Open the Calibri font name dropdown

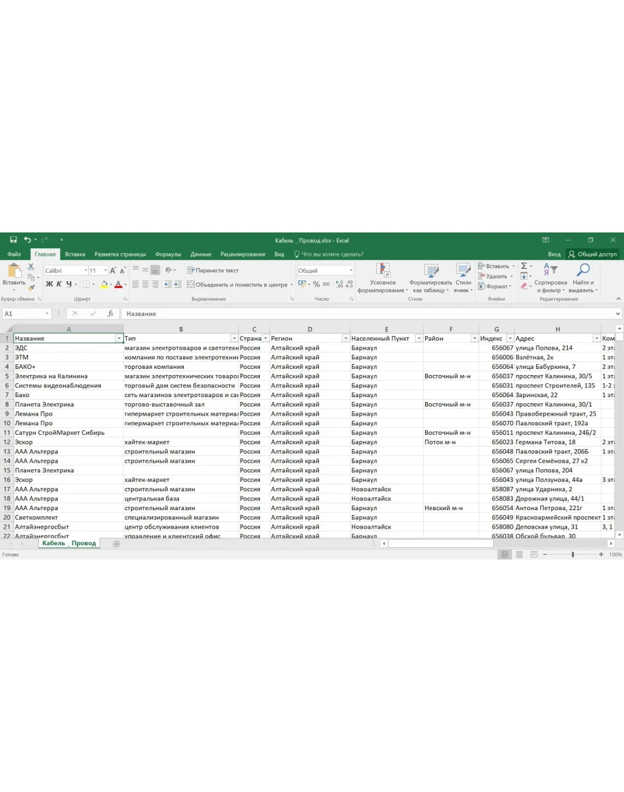pyautogui.click(x=86, y=271)
